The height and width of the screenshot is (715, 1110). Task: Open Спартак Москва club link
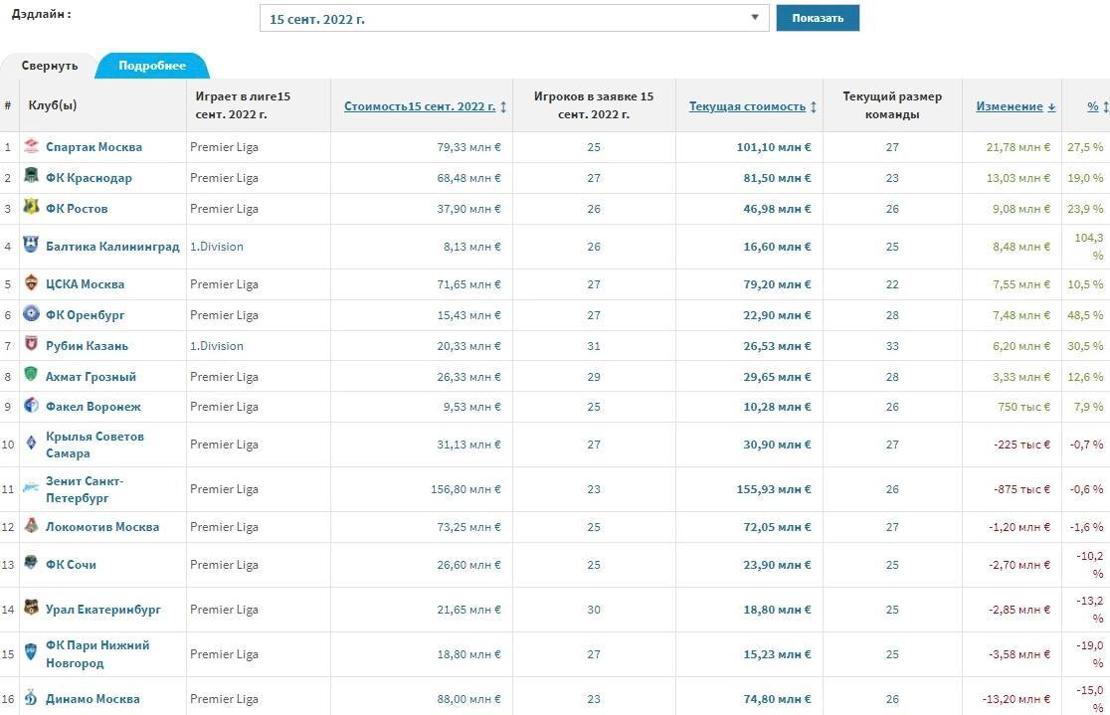[x=94, y=147]
